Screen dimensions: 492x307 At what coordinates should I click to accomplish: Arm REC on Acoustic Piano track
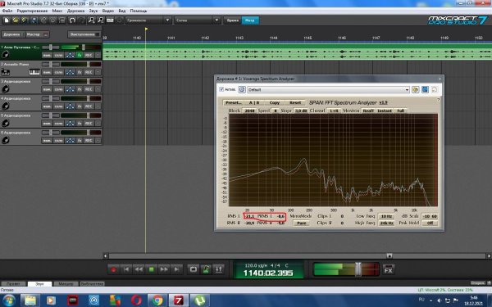(89, 72)
